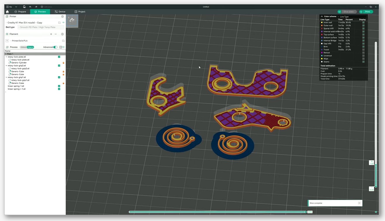
Task: Click the Print button
Action: click(x=368, y=12)
